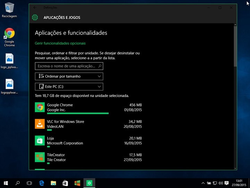
Task: Select the Loja store app icon
Action: point(40,140)
